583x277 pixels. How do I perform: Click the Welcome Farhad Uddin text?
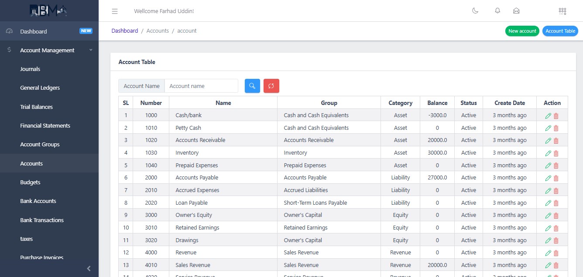pos(164,11)
